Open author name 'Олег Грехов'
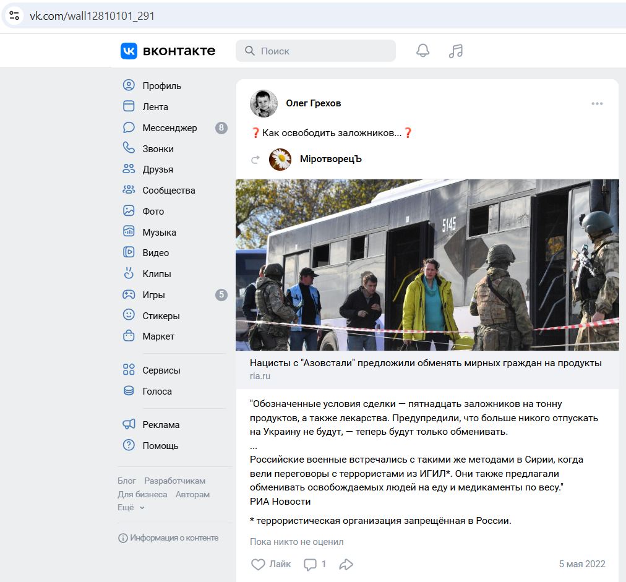The height and width of the screenshot is (582, 626). (313, 103)
